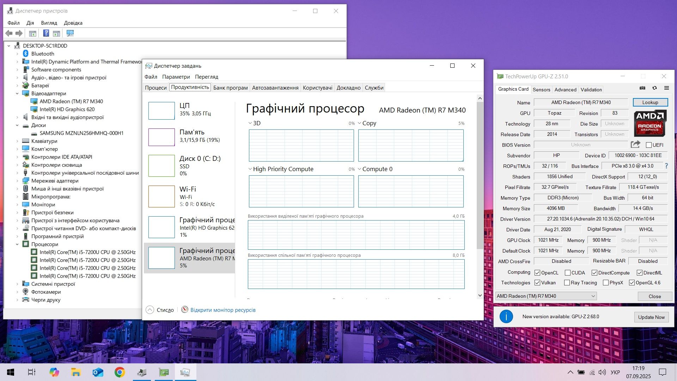Switch to GPU-Z via its taskbar icon
This screenshot has width=677, height=381.
point(164,372)
